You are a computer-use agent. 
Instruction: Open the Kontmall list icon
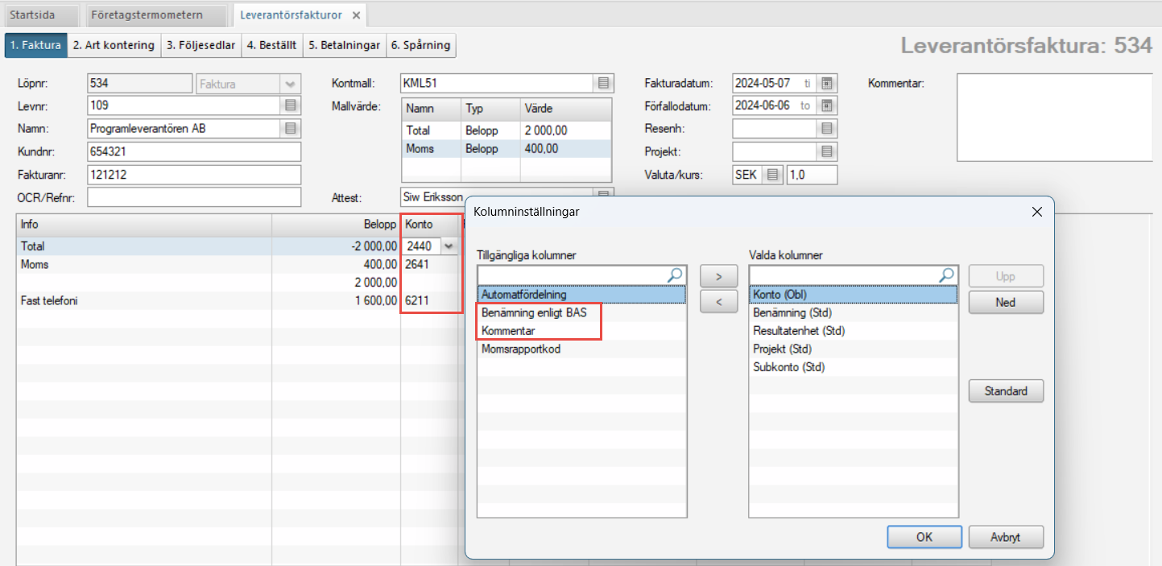602,83
